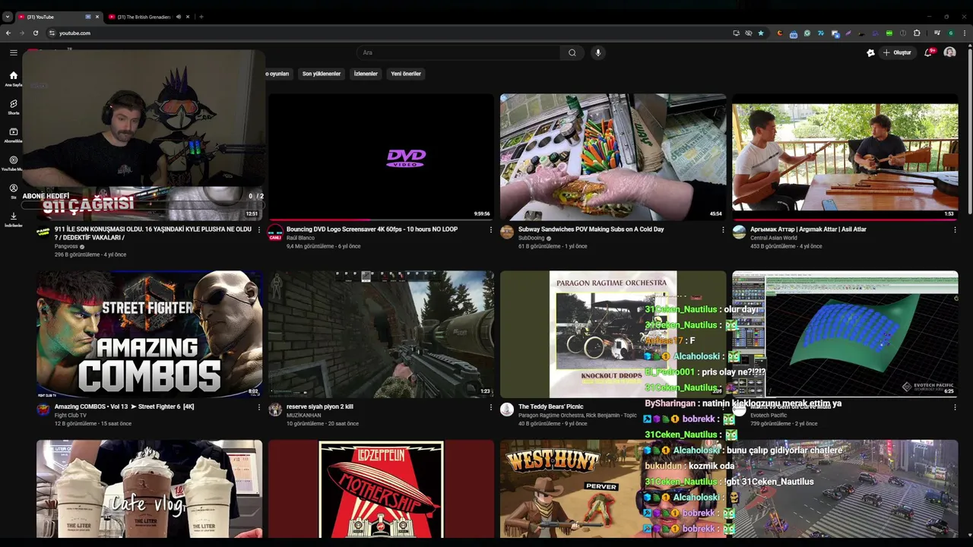Open the Siz (You) sidebar section
The image size is (973, 547).
[13, 191]
